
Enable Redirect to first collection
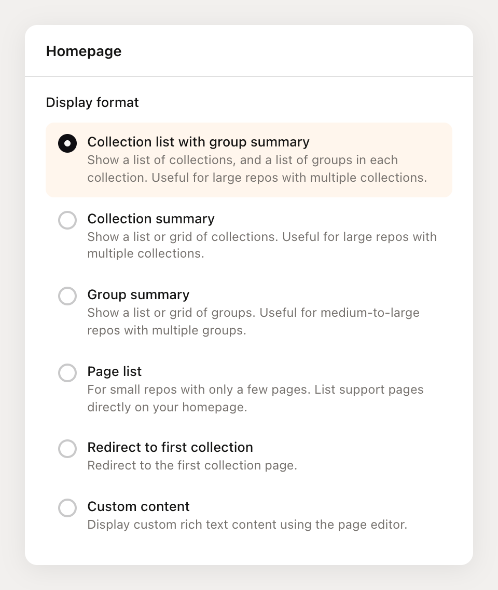67,449
